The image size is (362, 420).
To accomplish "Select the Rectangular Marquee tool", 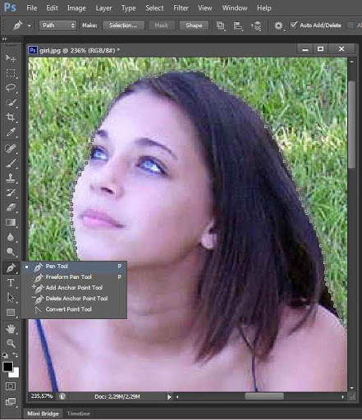I will [x=11, y=73].
